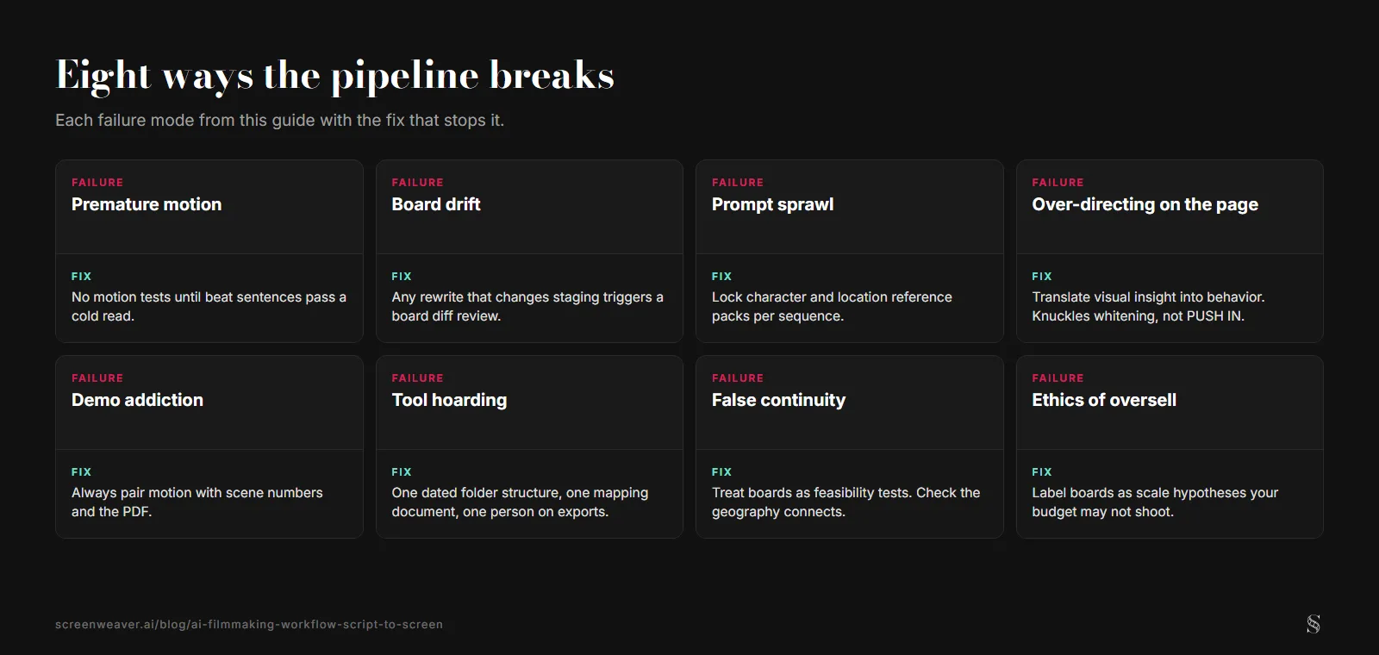Select the scale hypotheses fix text
This screenshot has height=655, width=1379.
(x=1155, y=502)
